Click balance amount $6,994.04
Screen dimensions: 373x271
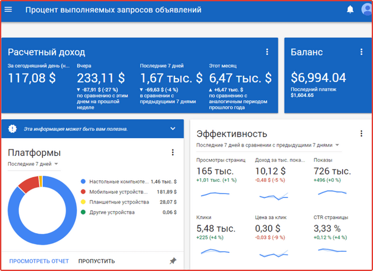[318, 78]
